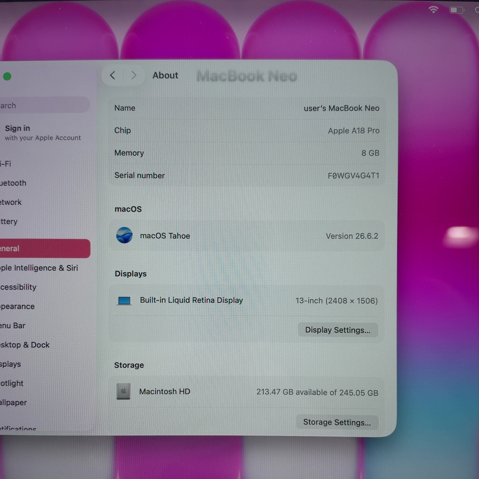Click the Built-in display laptop icon
The width and height of the screenshot is (479, 479).
coord(124,301)
